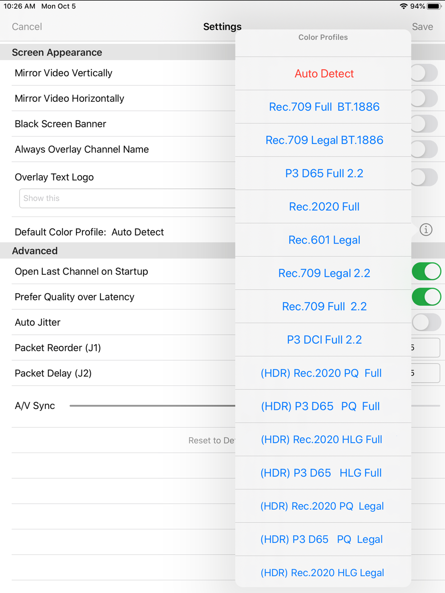445x593 pixels.
Task: Toggle Mirror Video Vertically switch
Action: (425, 73)
